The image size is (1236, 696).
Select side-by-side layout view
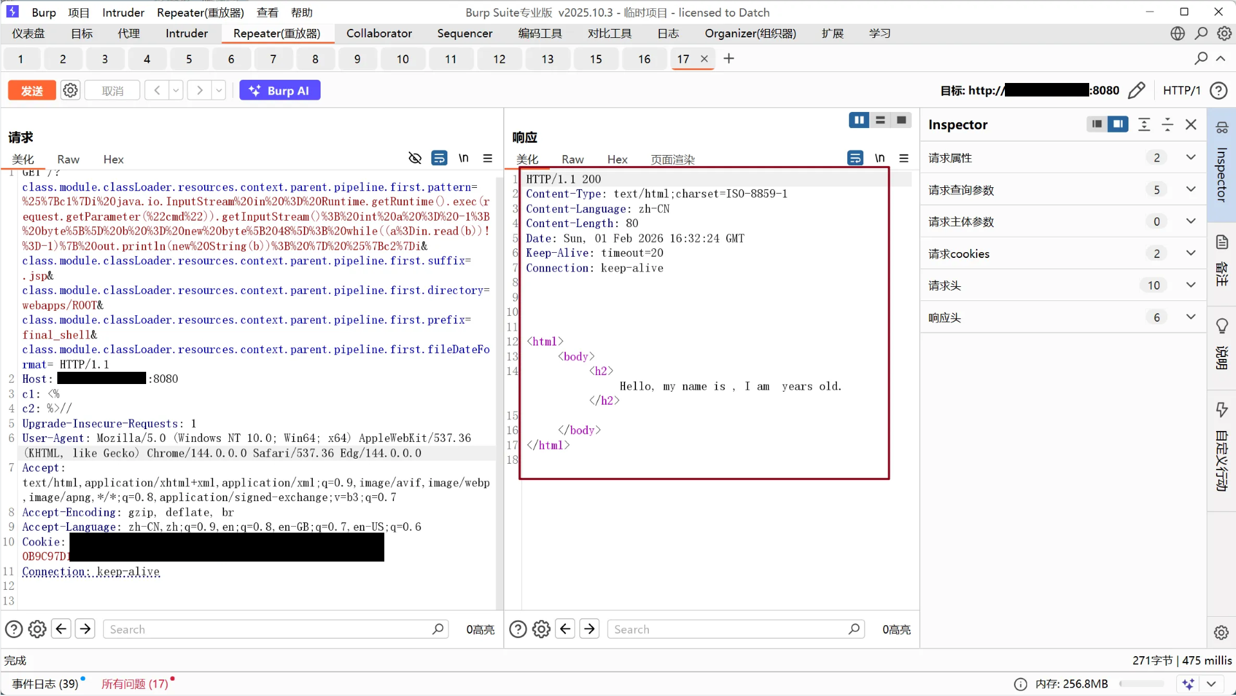click(x=859, y=120)
